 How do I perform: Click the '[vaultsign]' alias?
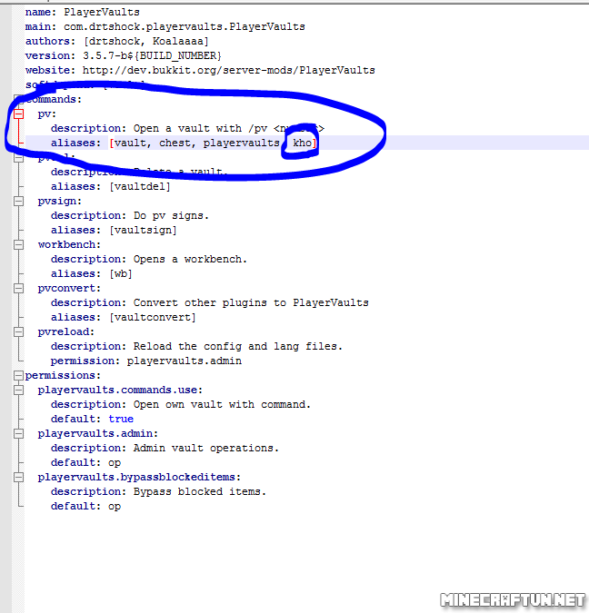143,230
